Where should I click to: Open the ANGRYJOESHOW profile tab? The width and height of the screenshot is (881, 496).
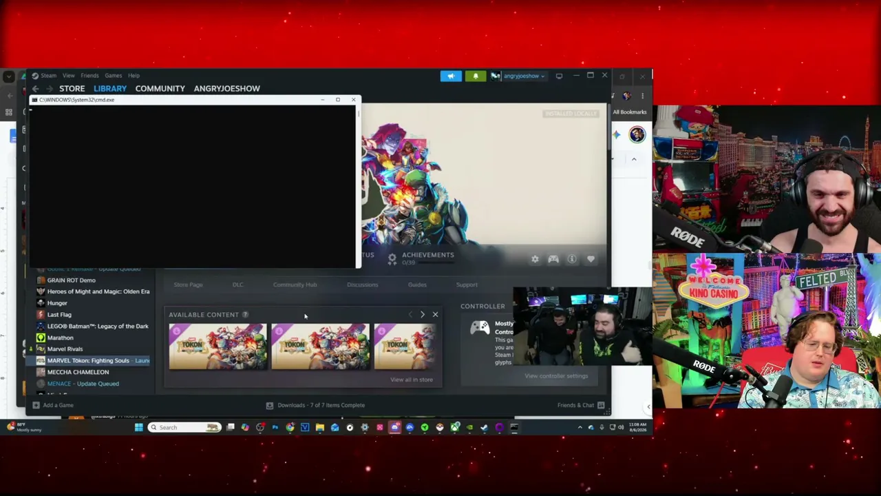click(x=226, y=88)
